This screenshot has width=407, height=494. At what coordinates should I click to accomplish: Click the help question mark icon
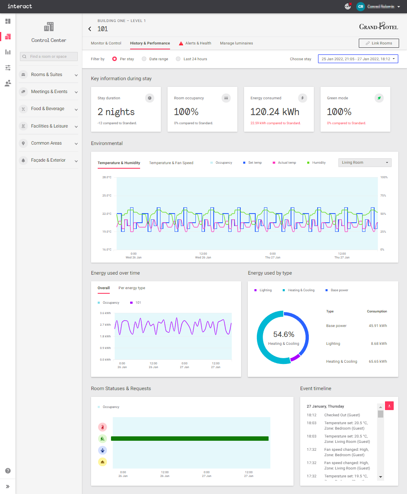coord(8,471)
